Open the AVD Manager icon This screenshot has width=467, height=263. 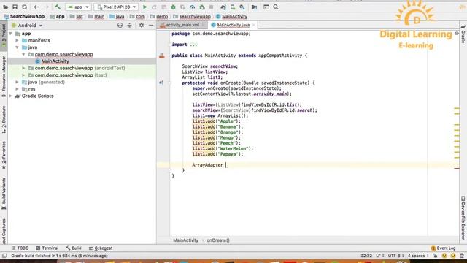(x=233, y=7)
